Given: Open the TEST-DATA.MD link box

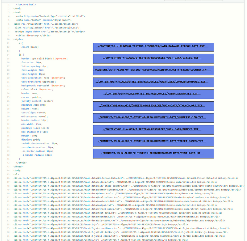Looking at the screenshot, I should point(153,154).
